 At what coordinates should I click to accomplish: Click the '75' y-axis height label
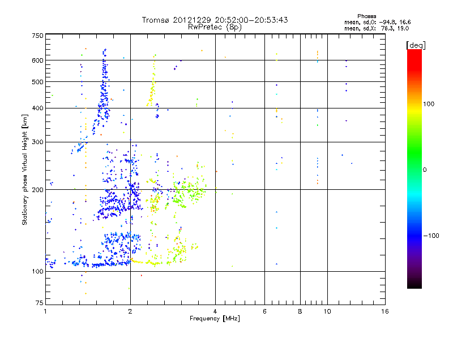coord(40,303)
